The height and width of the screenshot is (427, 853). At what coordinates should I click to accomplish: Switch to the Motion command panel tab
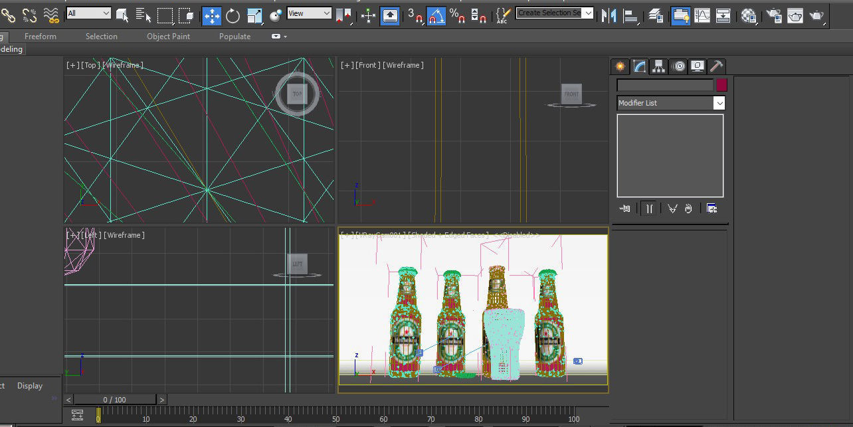(678, 66)
